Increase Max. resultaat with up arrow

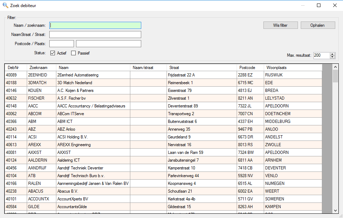click(x=332, y=54)
